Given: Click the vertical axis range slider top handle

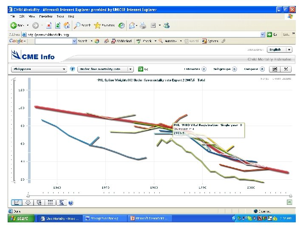Looking at the screenshot, I should point(14,79).
